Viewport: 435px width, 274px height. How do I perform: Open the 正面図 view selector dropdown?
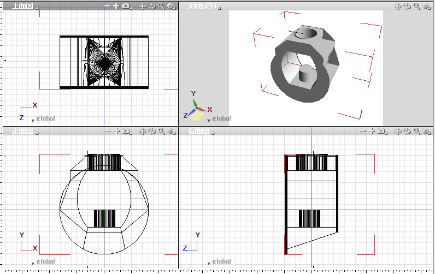click(25, 131)
